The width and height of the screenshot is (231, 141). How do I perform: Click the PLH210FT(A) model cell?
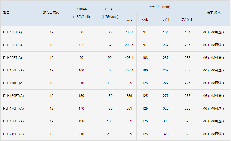click(13, 134)
